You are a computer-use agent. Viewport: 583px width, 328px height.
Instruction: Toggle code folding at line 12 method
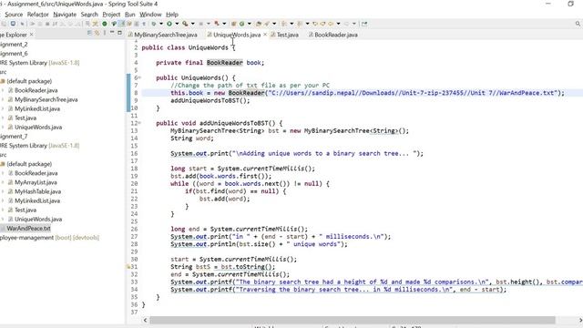point(139,123)
